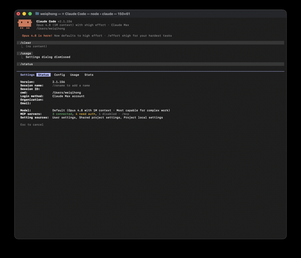Click the v2.1.156 version in header
The height and width of the screenshot is (258, 301).
[65, 21]
